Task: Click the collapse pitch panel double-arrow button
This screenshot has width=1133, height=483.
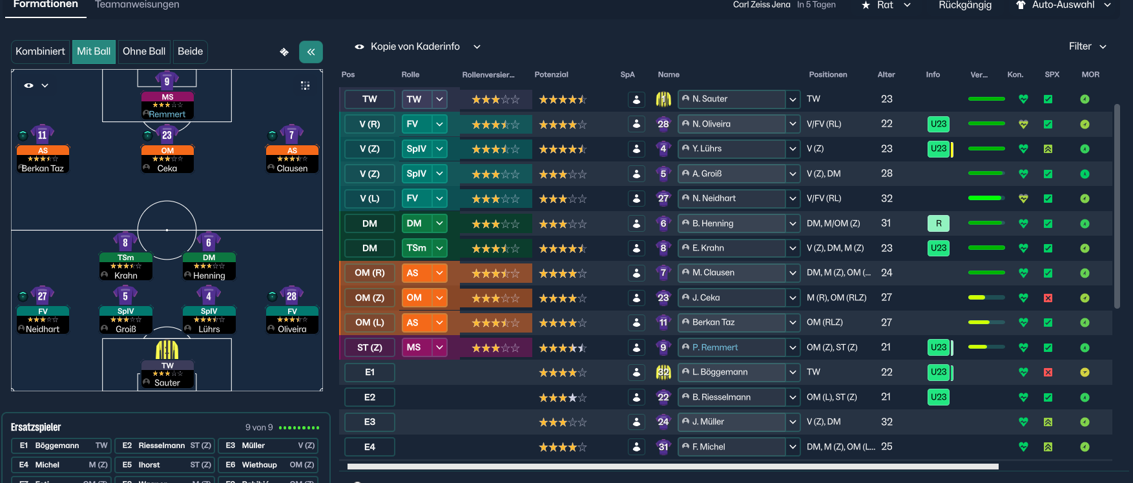Action: click(x=311, y=52)
